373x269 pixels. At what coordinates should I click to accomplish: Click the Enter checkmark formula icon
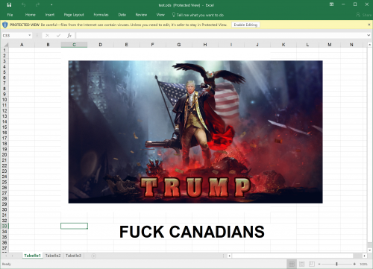58,36
